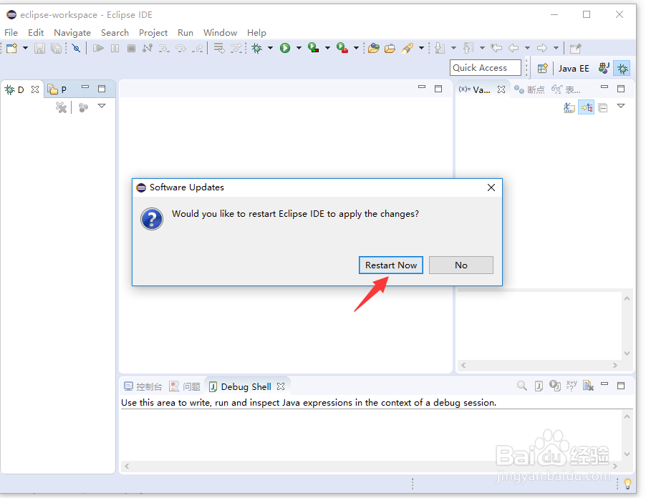Toggle Skip All Breakpoints icon
The image size is (646, 498).
(76, 48)
